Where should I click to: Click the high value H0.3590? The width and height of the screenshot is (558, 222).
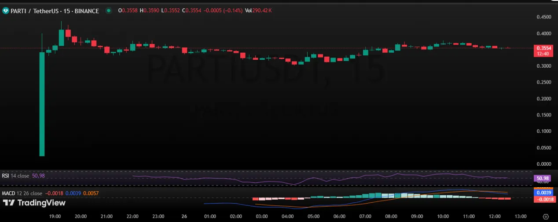click(150, 11)
